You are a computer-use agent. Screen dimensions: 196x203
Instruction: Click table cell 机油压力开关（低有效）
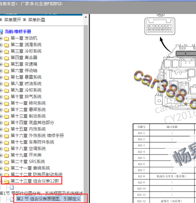[172, 176]
